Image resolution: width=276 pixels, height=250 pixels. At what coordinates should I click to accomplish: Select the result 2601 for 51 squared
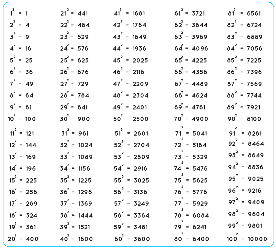click(x=141, y=134)
